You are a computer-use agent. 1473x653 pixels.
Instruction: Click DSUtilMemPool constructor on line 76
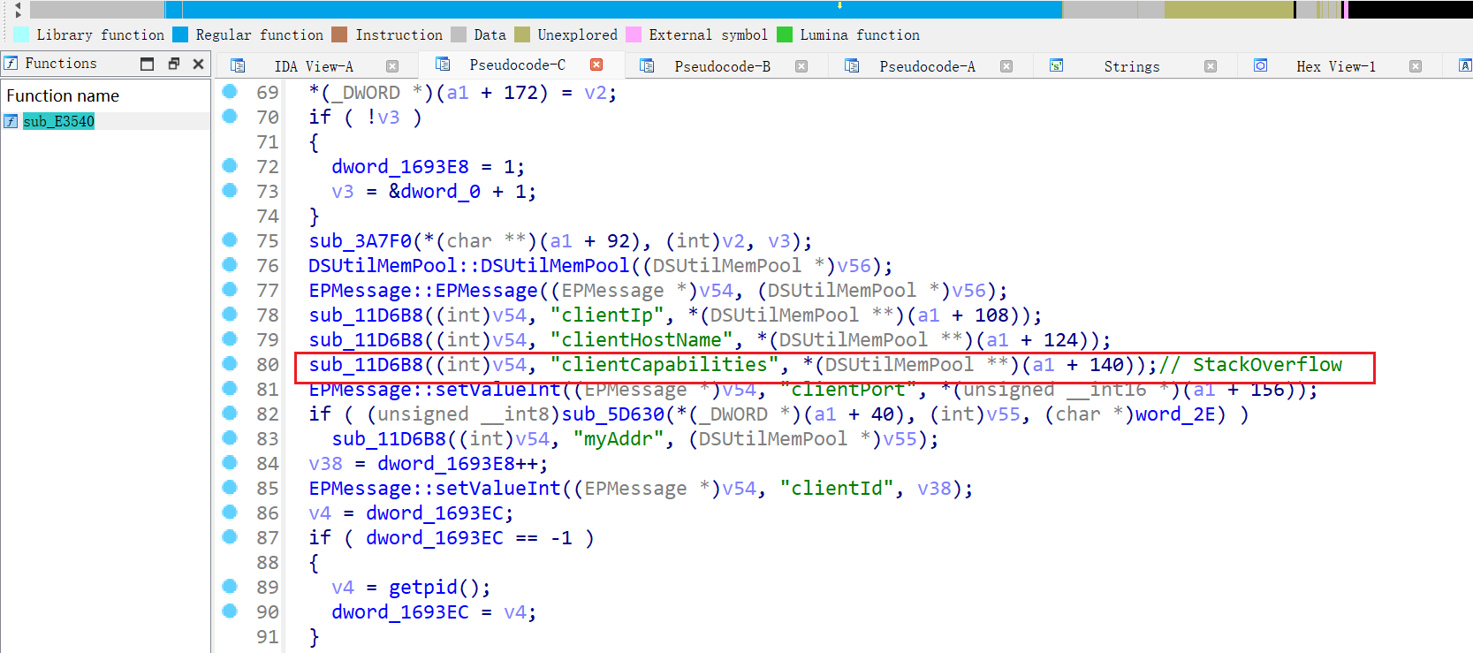tap(468, 266)
